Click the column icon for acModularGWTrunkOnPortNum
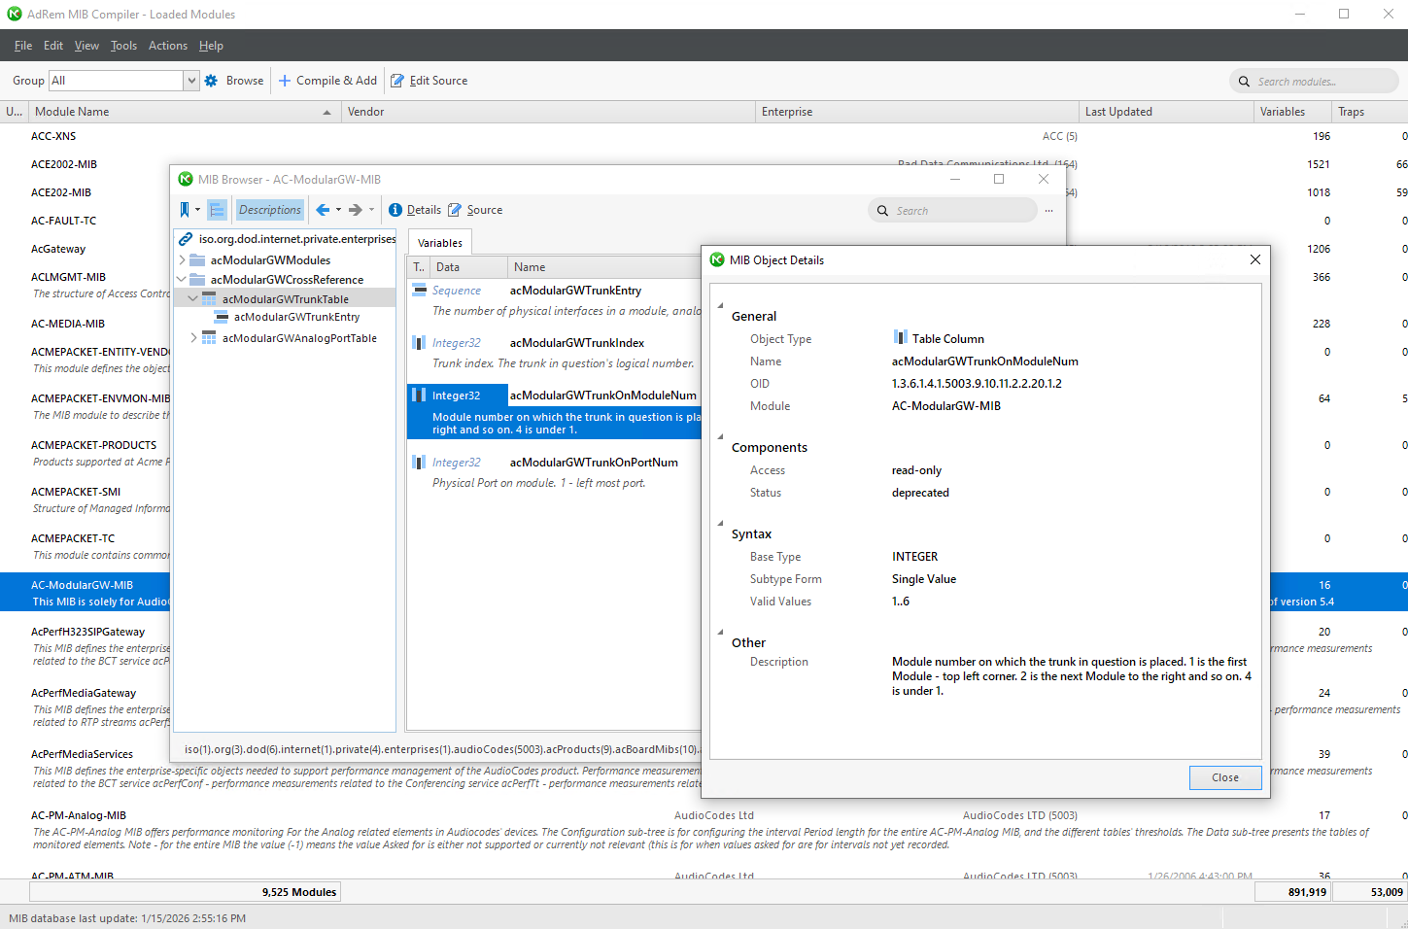This screenshot has width=1408, height=929. point(419,462)
